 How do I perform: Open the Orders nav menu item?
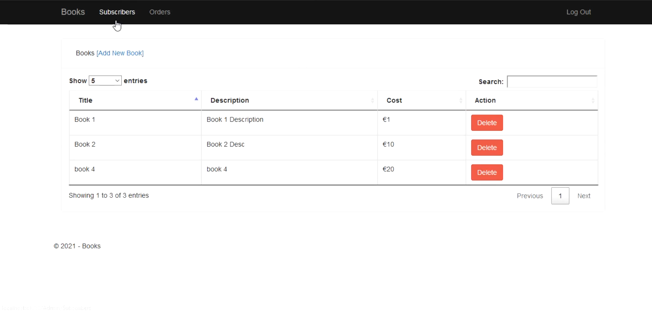coord(160,12)
